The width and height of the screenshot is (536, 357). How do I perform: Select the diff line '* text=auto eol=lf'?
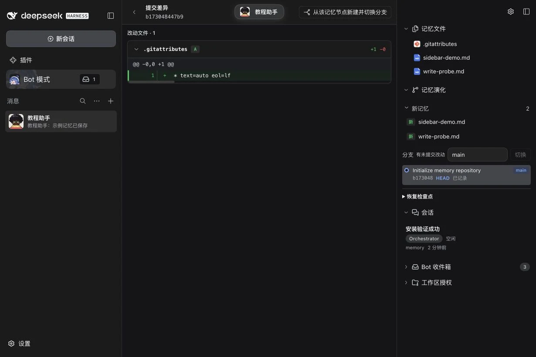pyautogui.click(x=259, y=75)
